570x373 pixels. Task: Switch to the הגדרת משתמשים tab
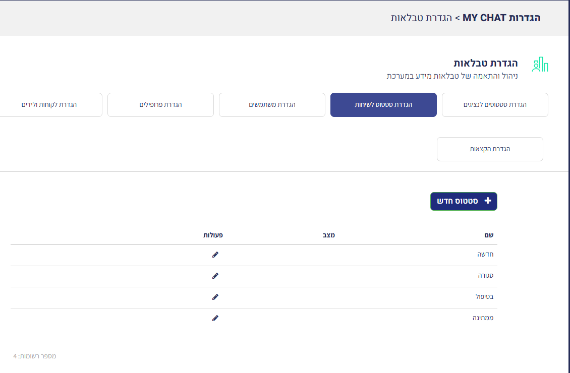click(272, 105)
